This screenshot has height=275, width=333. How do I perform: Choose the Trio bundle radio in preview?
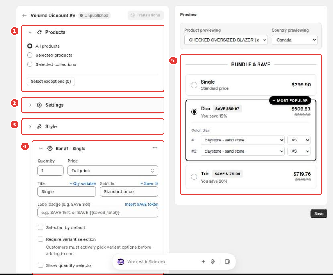point(194,177)
